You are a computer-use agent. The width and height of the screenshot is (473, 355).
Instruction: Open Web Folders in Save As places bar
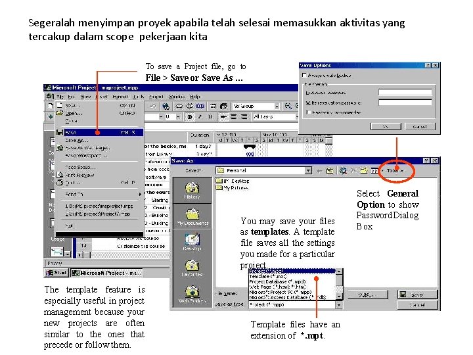tap(192, 294)
